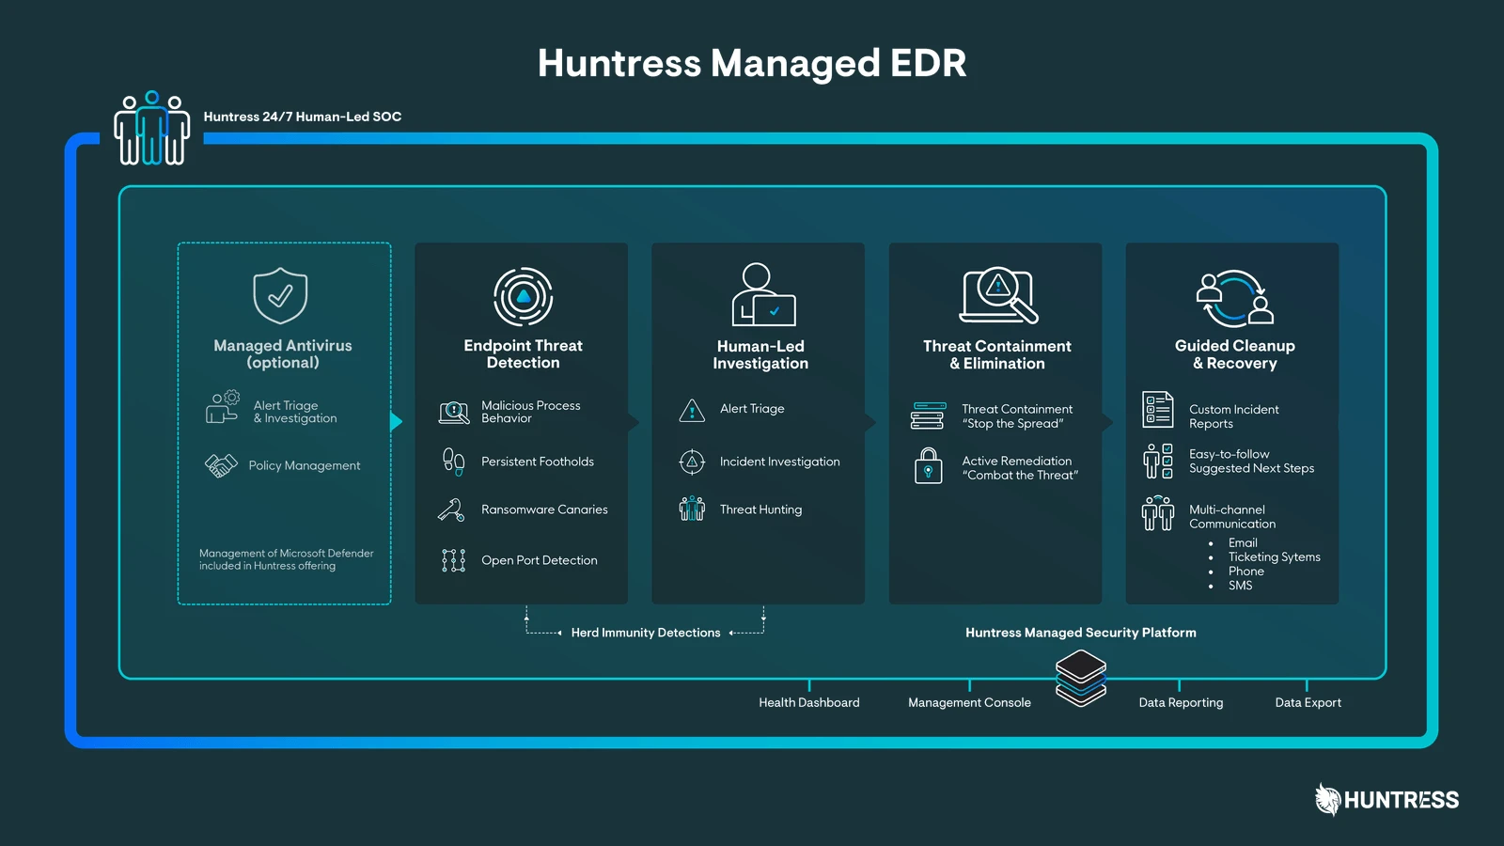Click the "Threat Hunting" text
Viewport: 1504px width, 846px height.
click(x=761, y=509)
